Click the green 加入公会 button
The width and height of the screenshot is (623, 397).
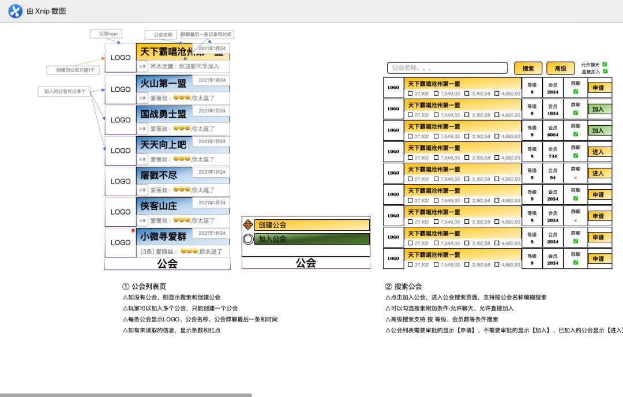coord(312,239)
